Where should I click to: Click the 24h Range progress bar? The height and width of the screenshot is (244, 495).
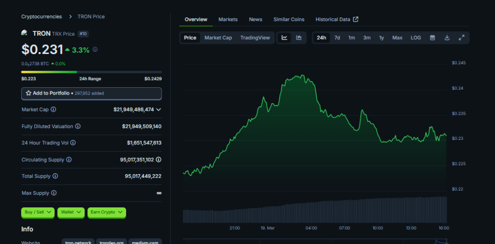91,72
